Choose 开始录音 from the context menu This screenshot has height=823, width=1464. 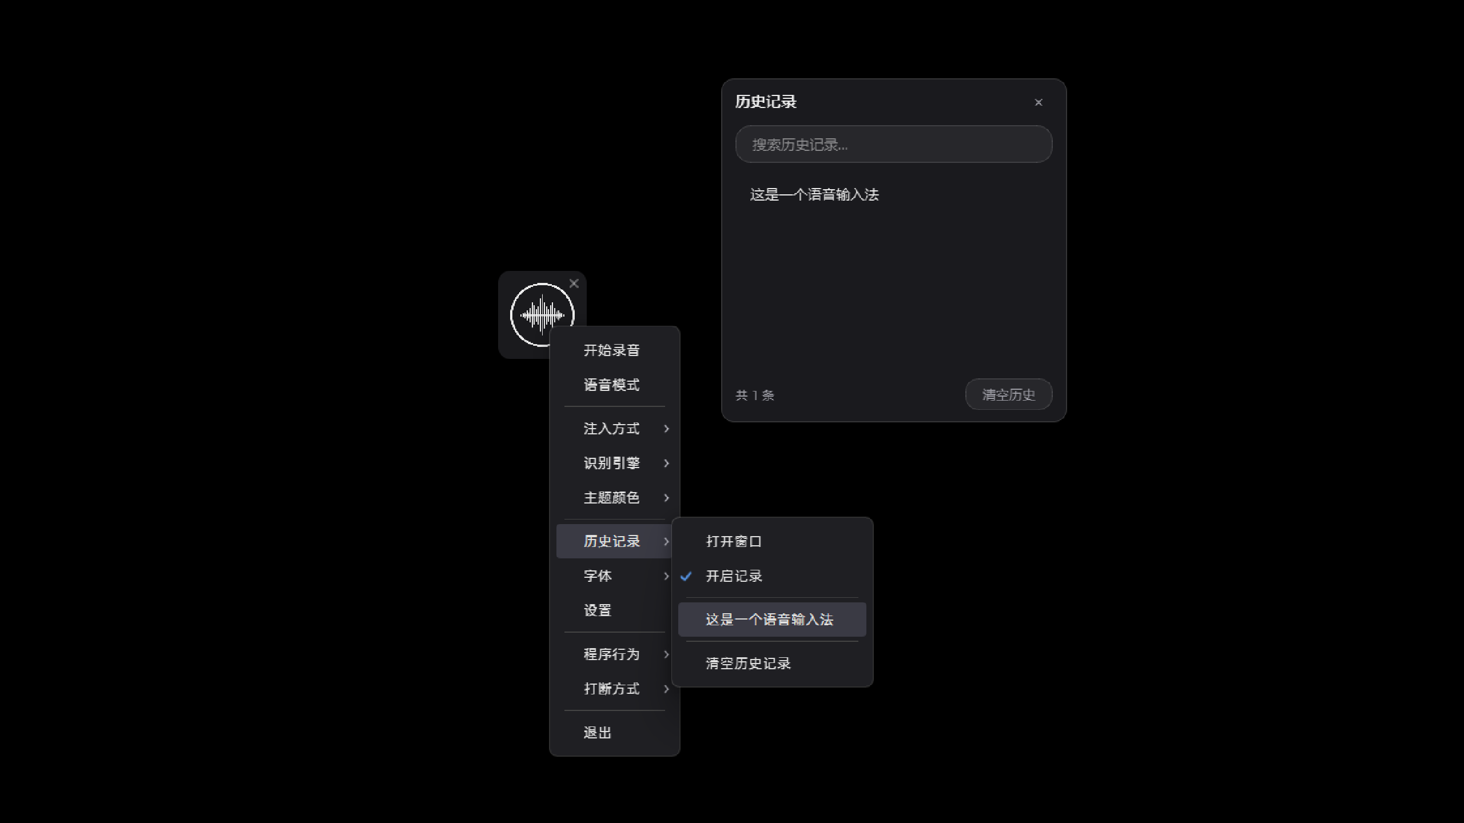coord(614,350)
